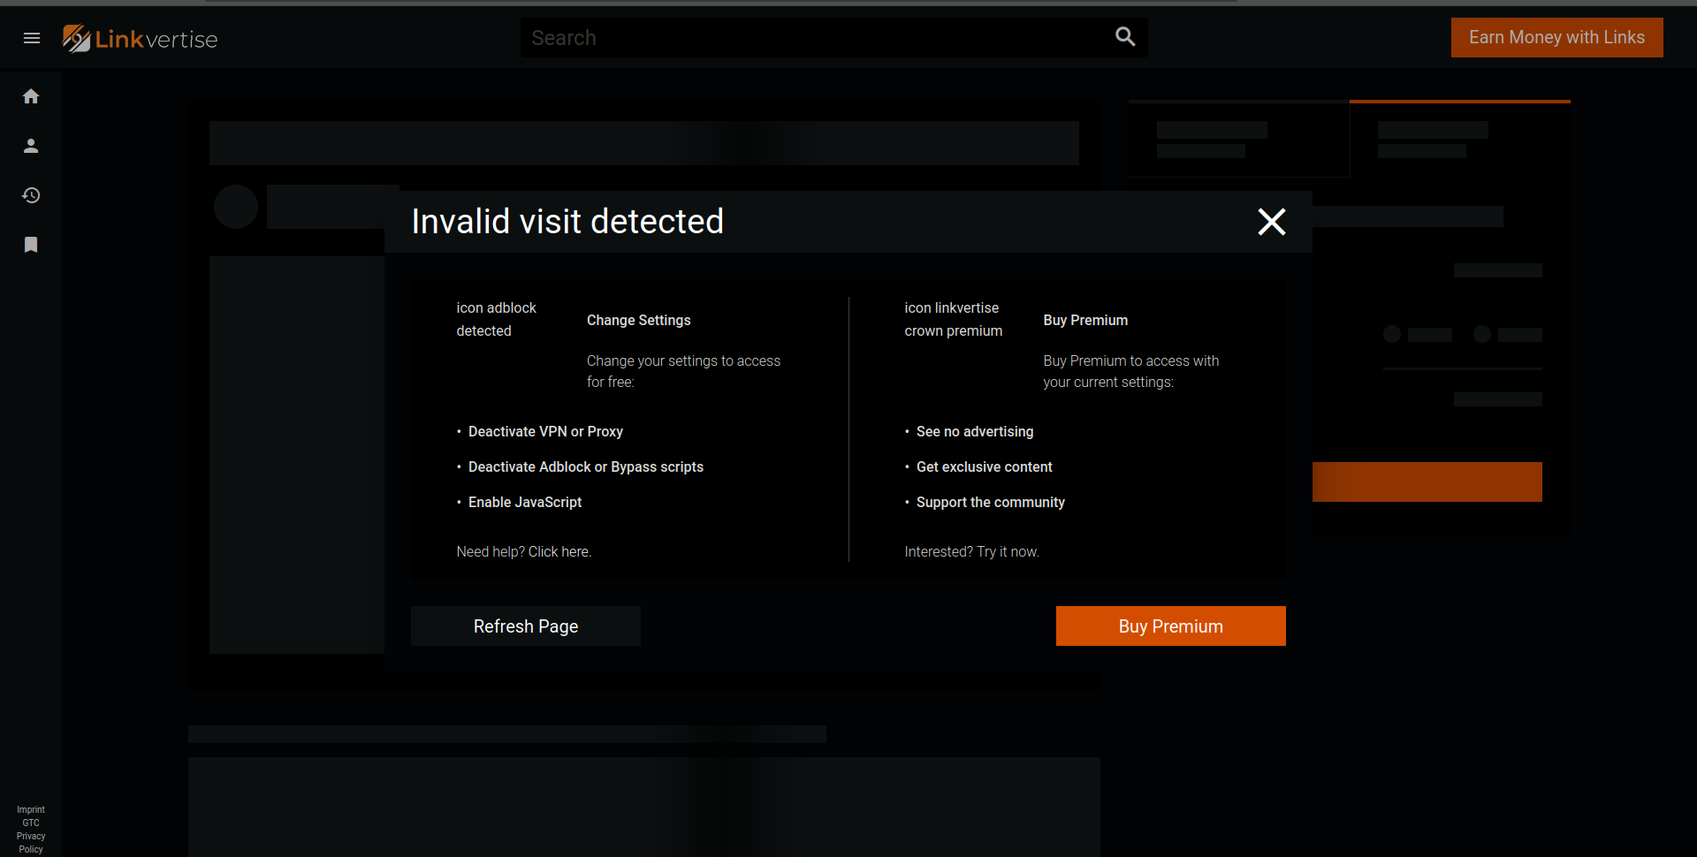
Task: Select the first placeholder tab
Action: tap(1239, 139)
